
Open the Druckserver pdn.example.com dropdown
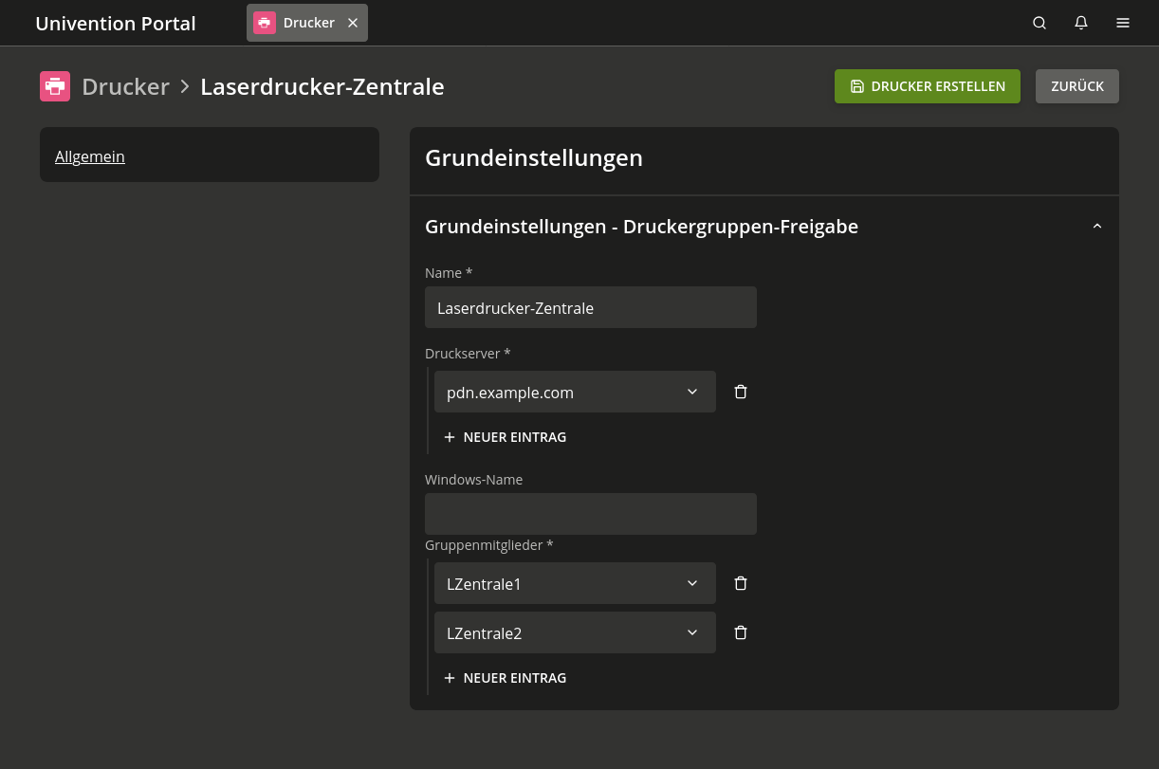coord(575,392)
